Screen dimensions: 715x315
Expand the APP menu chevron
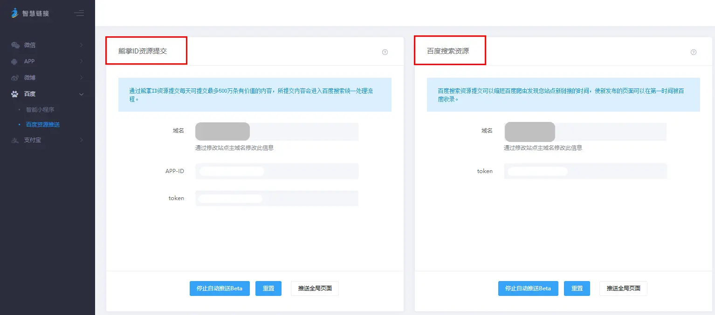[82, 61]
